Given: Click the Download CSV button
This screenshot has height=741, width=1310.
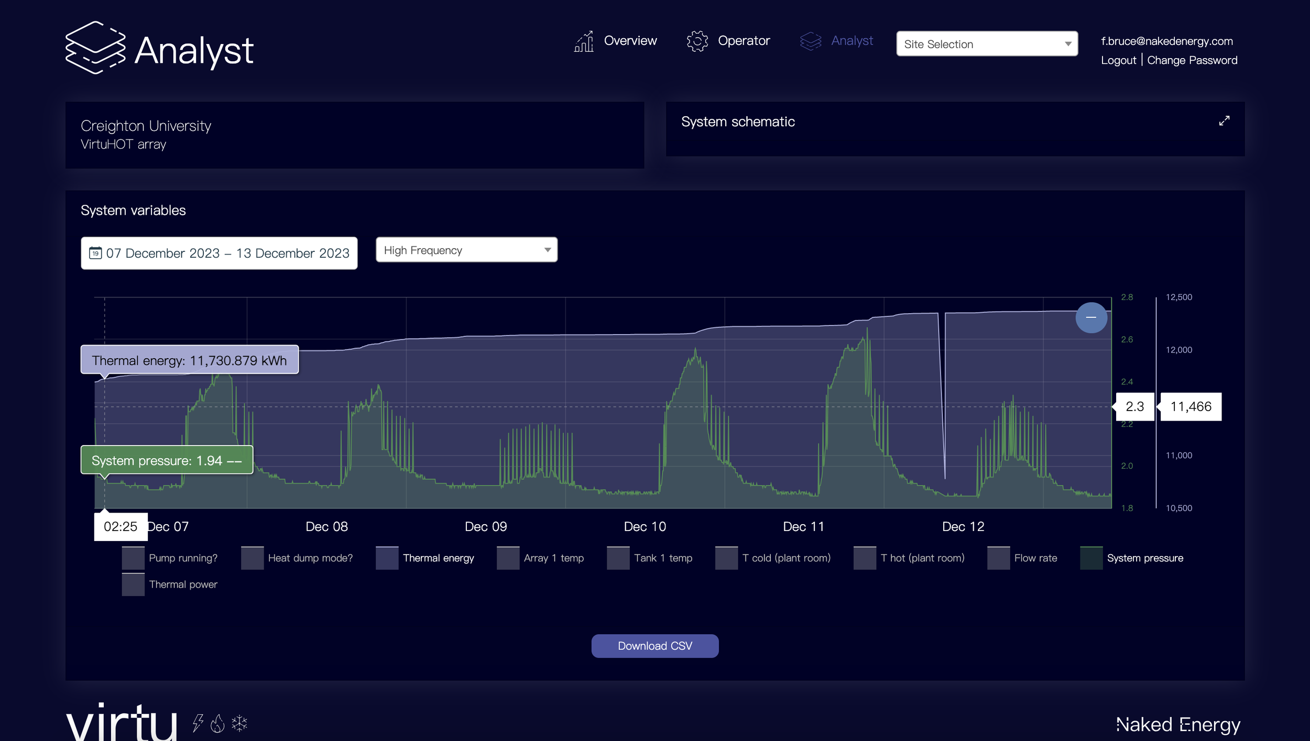Looking at the screenshot, I should coord(655,646).
